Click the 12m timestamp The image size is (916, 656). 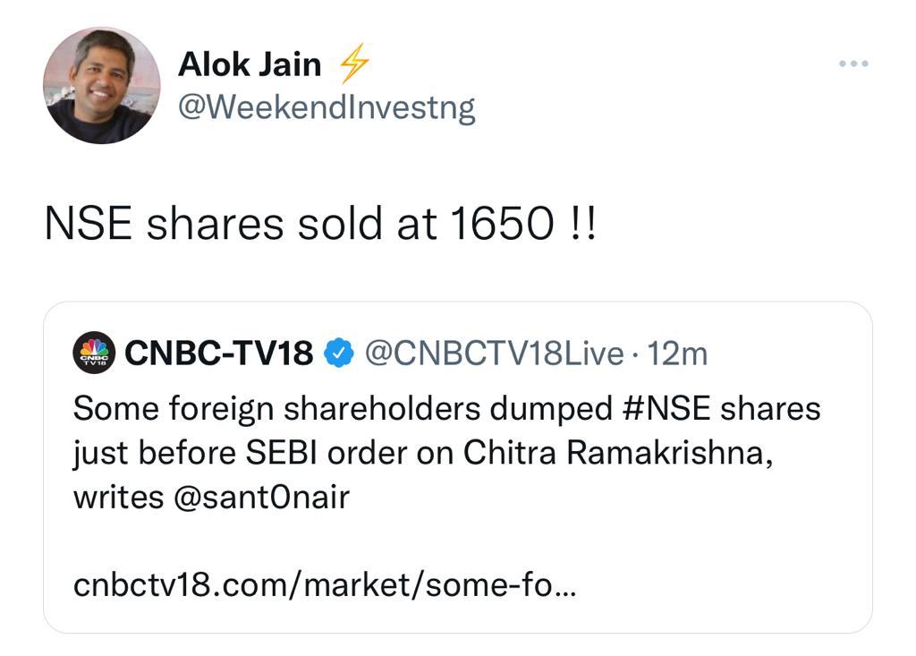[677, 354]
